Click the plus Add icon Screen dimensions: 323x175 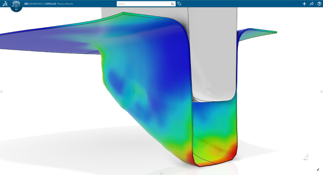pyautogui.click(x=304, y=4)
